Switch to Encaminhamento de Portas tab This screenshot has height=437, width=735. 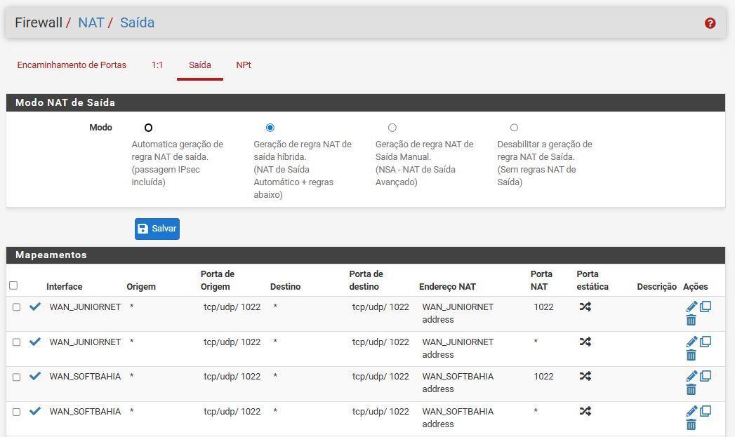click(72, 65)
